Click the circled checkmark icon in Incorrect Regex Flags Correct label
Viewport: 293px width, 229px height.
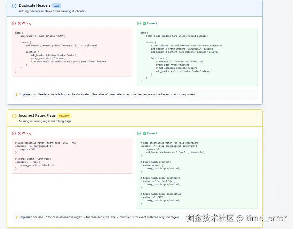[x=139, y=133]
